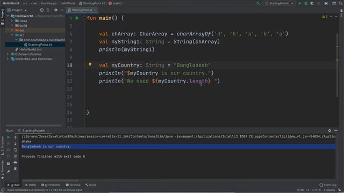Expand the build folder
This screenshot has width=344, height=193.
(12, 26)
